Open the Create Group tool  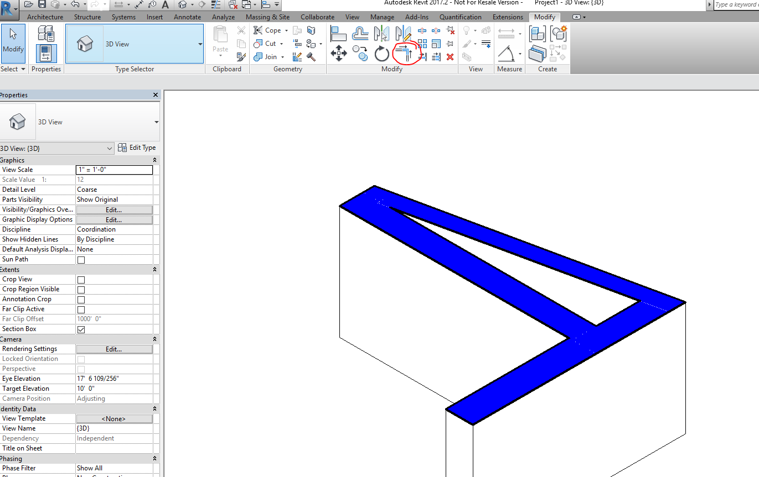click(538, 34)
